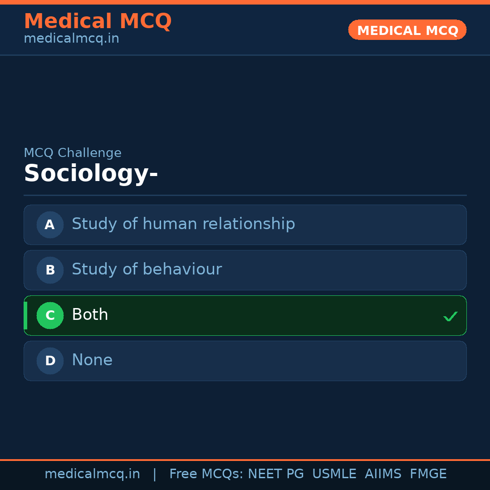Click the orange top accent bar
490x490 pixels.
coord(245,2)
